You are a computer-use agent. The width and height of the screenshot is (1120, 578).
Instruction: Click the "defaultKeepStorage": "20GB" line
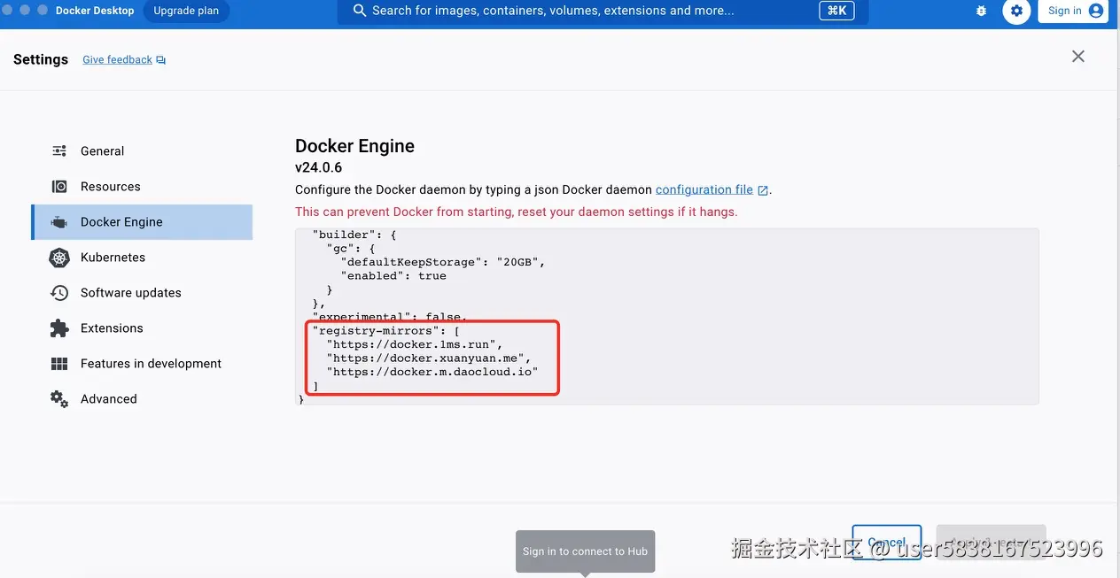[443, 262]
